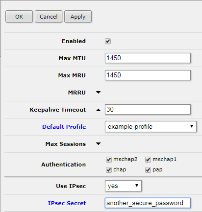Expand the Max Sessions arrow

tap(98, 144)
